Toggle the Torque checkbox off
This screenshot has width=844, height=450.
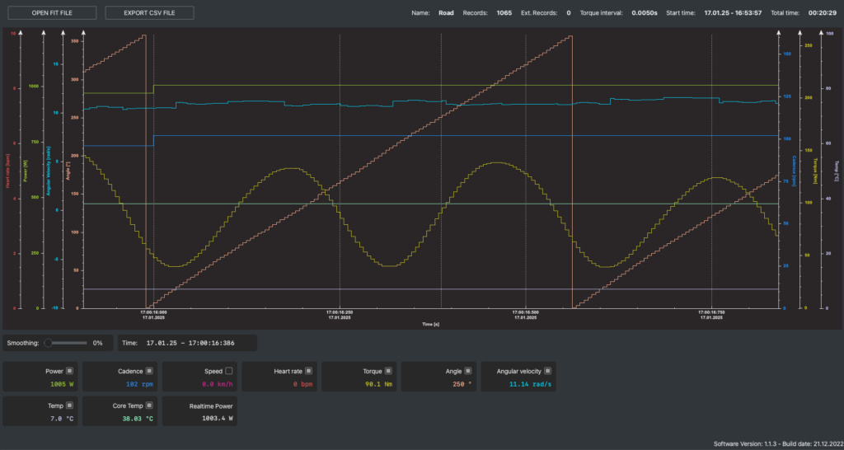click(x=388, y=371)
